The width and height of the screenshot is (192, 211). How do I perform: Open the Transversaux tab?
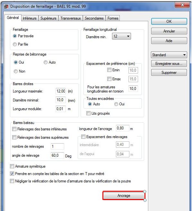[x=71, y=18]
